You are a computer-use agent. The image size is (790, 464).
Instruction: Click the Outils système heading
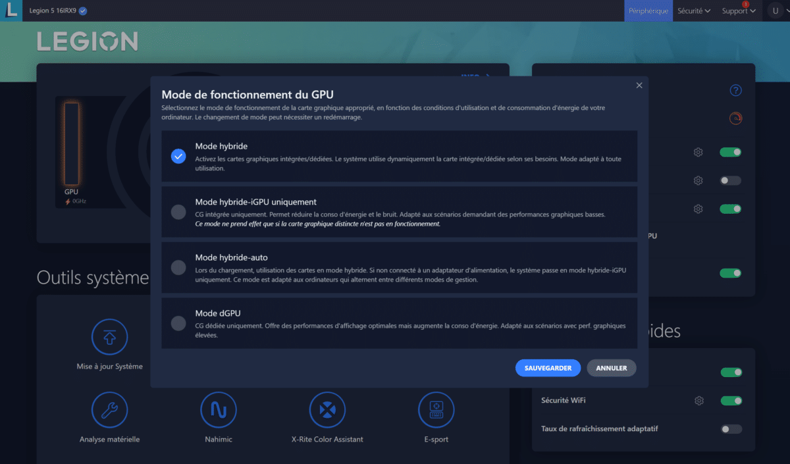tap(93, 278)
